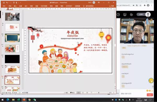The image size is (157, 102).
Task: Switch to Normal view in status bar
Action: tap(78, 93)
